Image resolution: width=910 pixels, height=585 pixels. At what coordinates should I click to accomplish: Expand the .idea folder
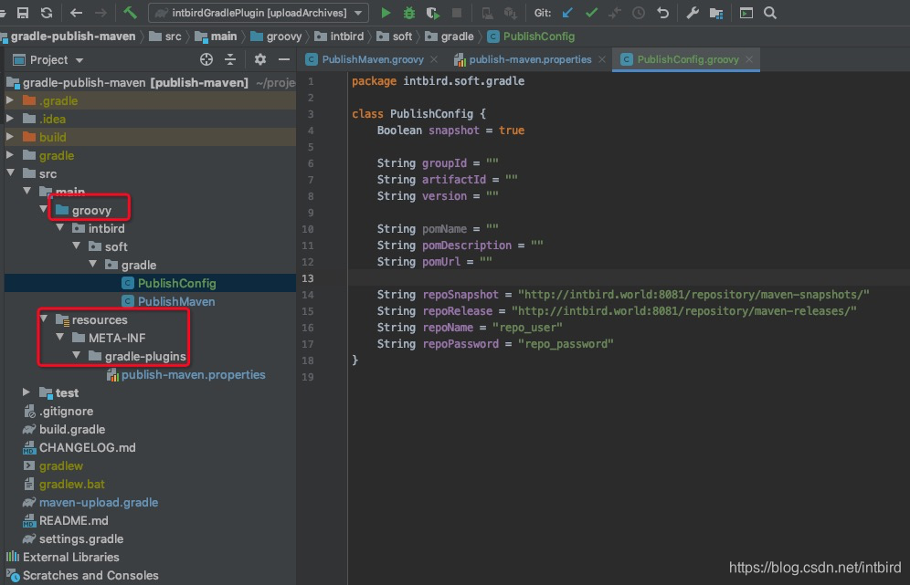10,119
